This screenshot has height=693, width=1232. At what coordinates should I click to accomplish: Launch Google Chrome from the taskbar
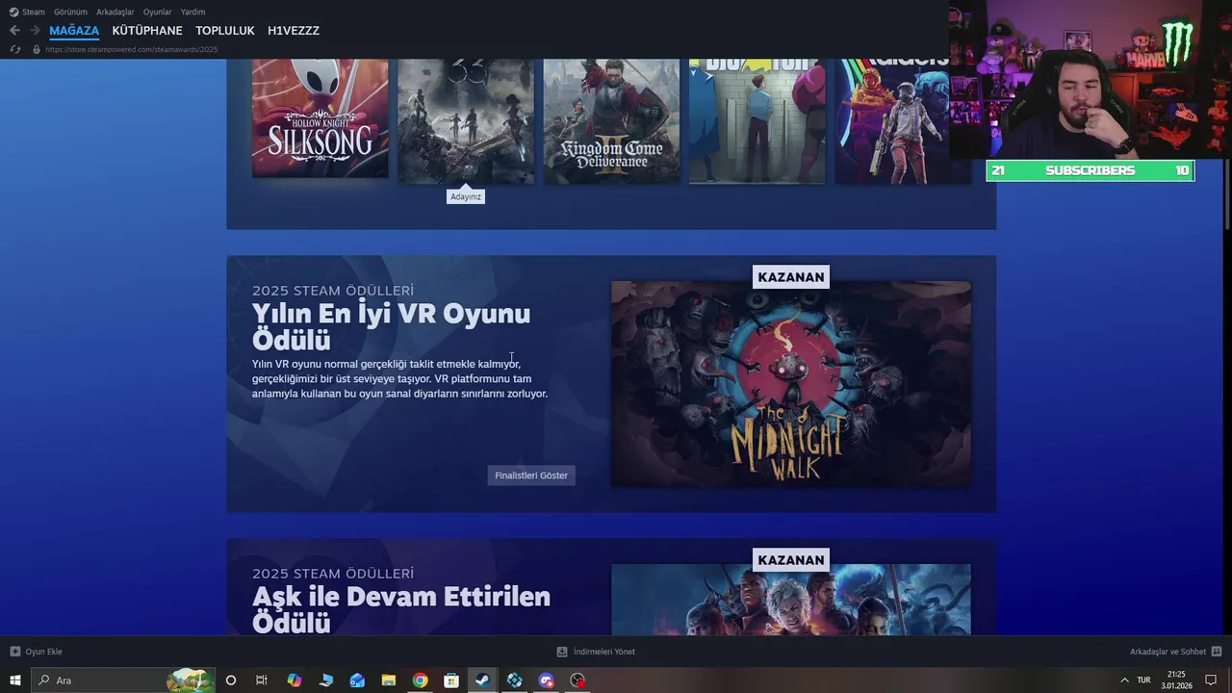420,680
